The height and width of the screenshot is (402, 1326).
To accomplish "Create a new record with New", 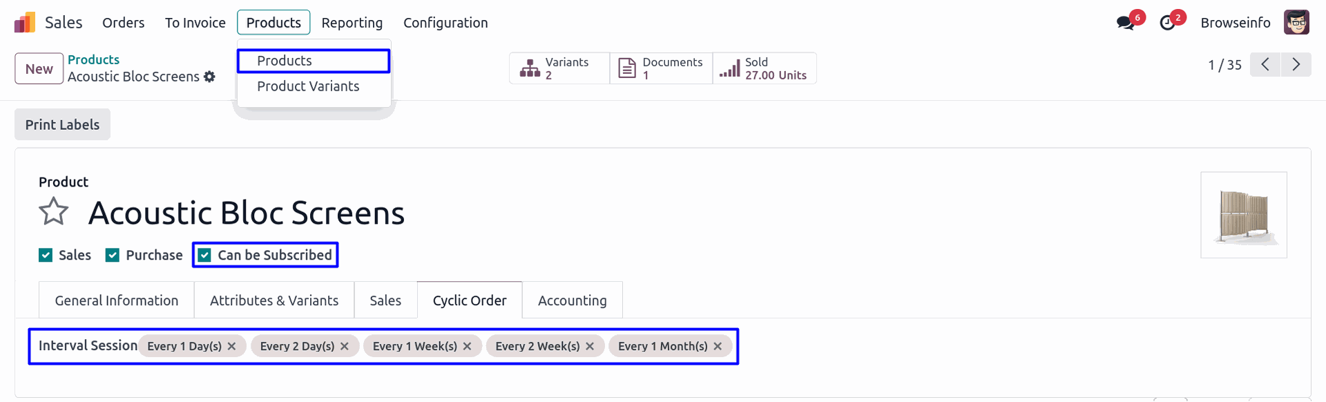I will [x=39, y=69].
